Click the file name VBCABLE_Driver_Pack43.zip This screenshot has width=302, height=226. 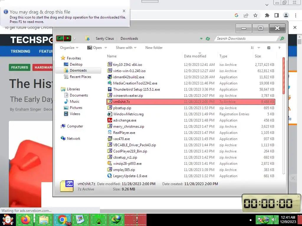134,145
